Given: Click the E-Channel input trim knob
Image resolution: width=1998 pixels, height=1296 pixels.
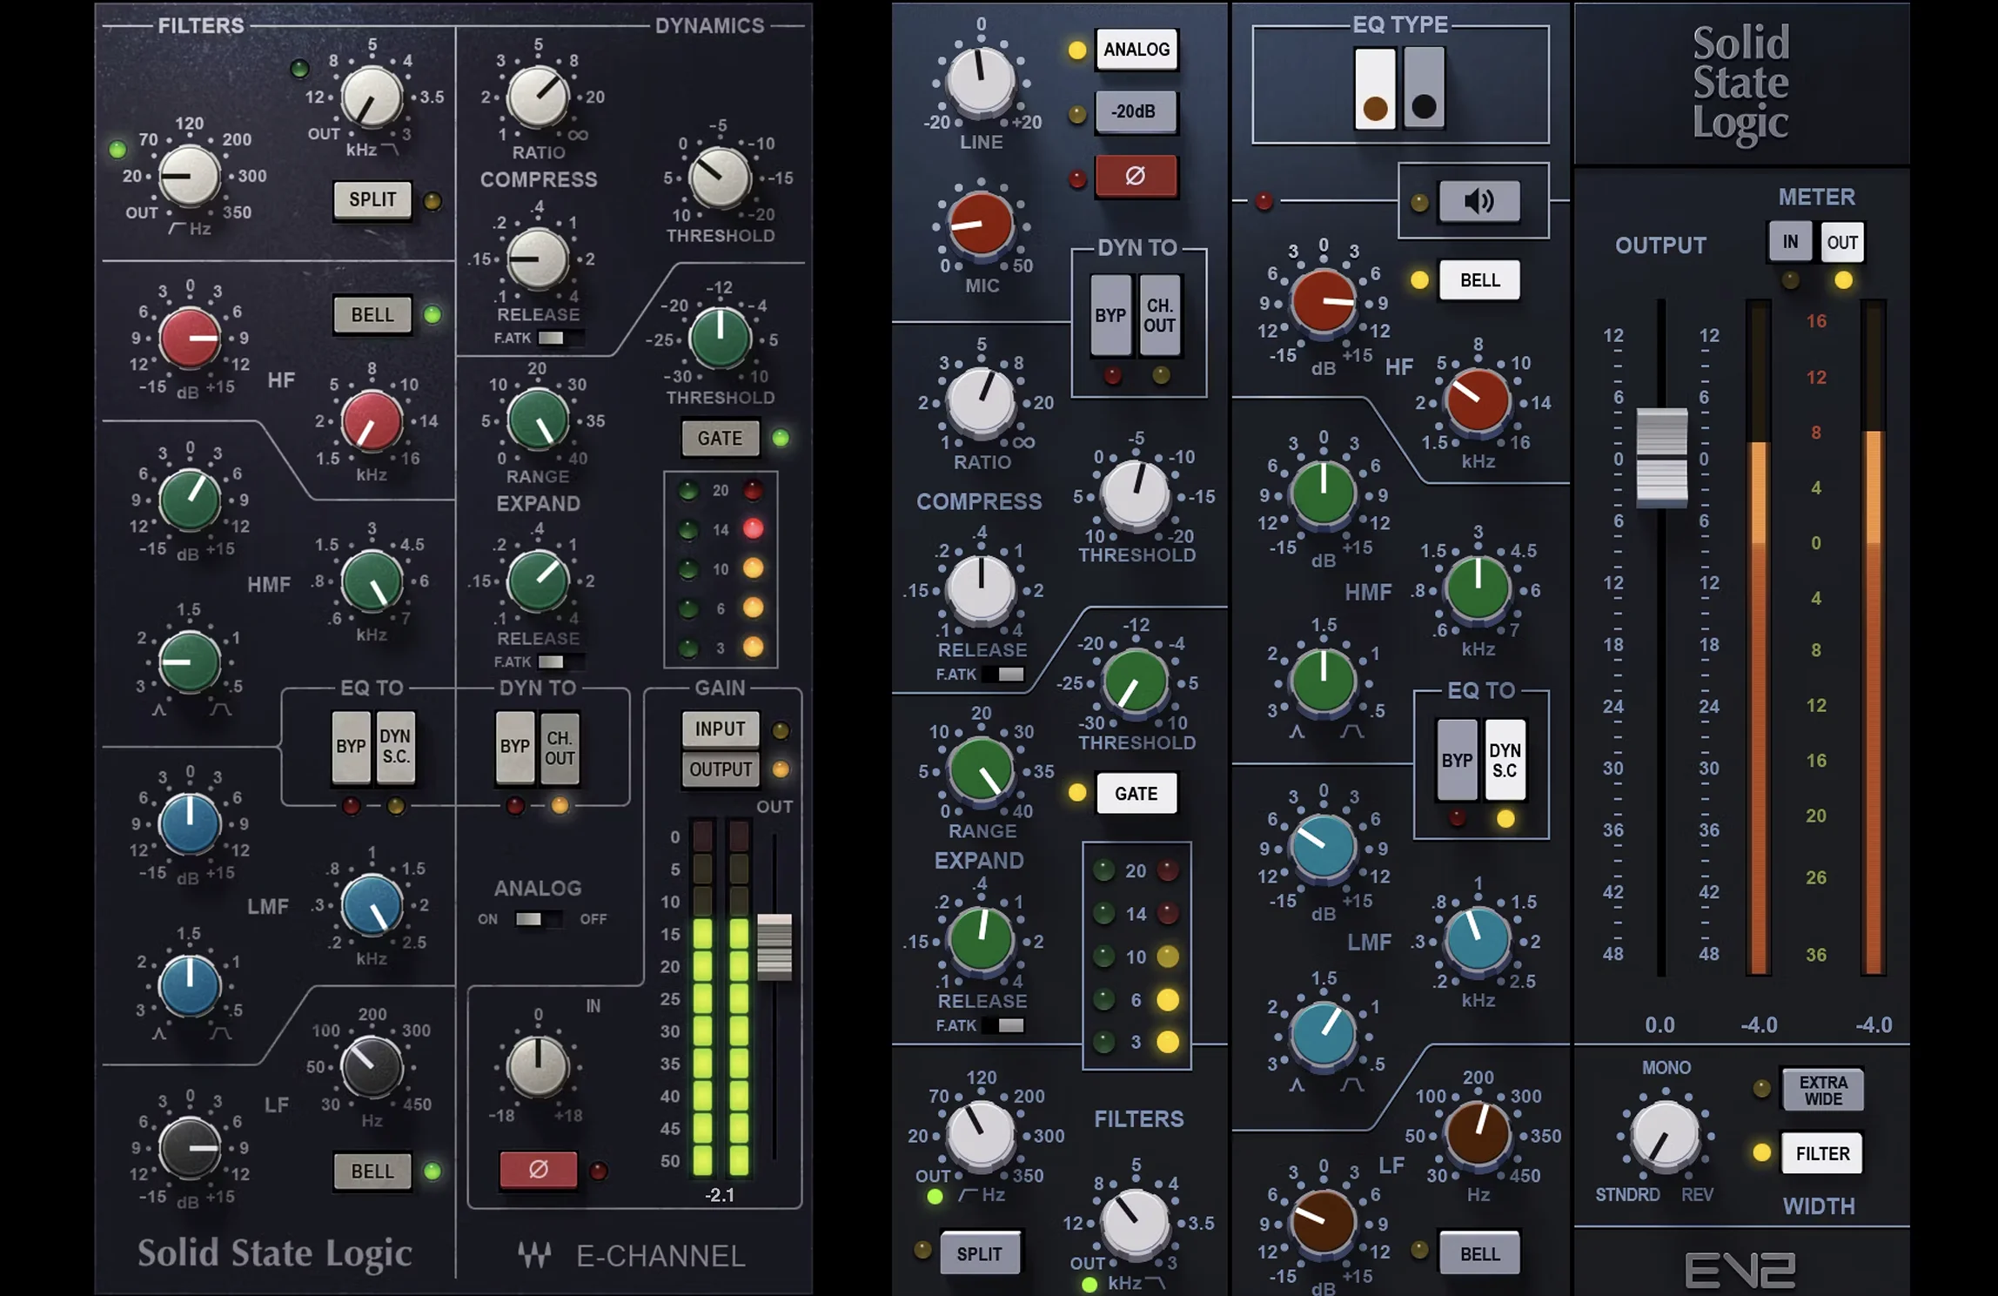Looking at the screenshot, I should pos(538,1067).
